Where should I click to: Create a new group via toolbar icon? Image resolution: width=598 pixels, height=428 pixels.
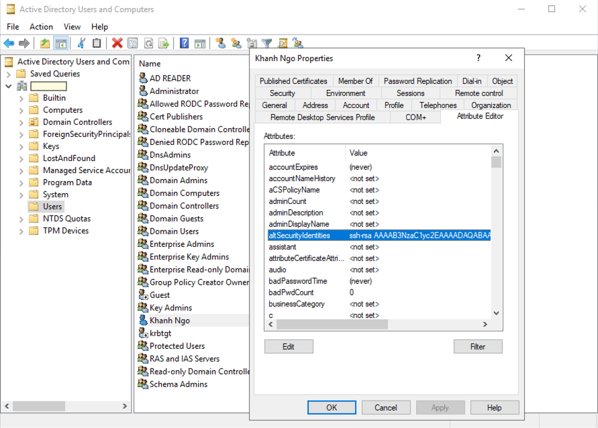[x=236, y=43]
